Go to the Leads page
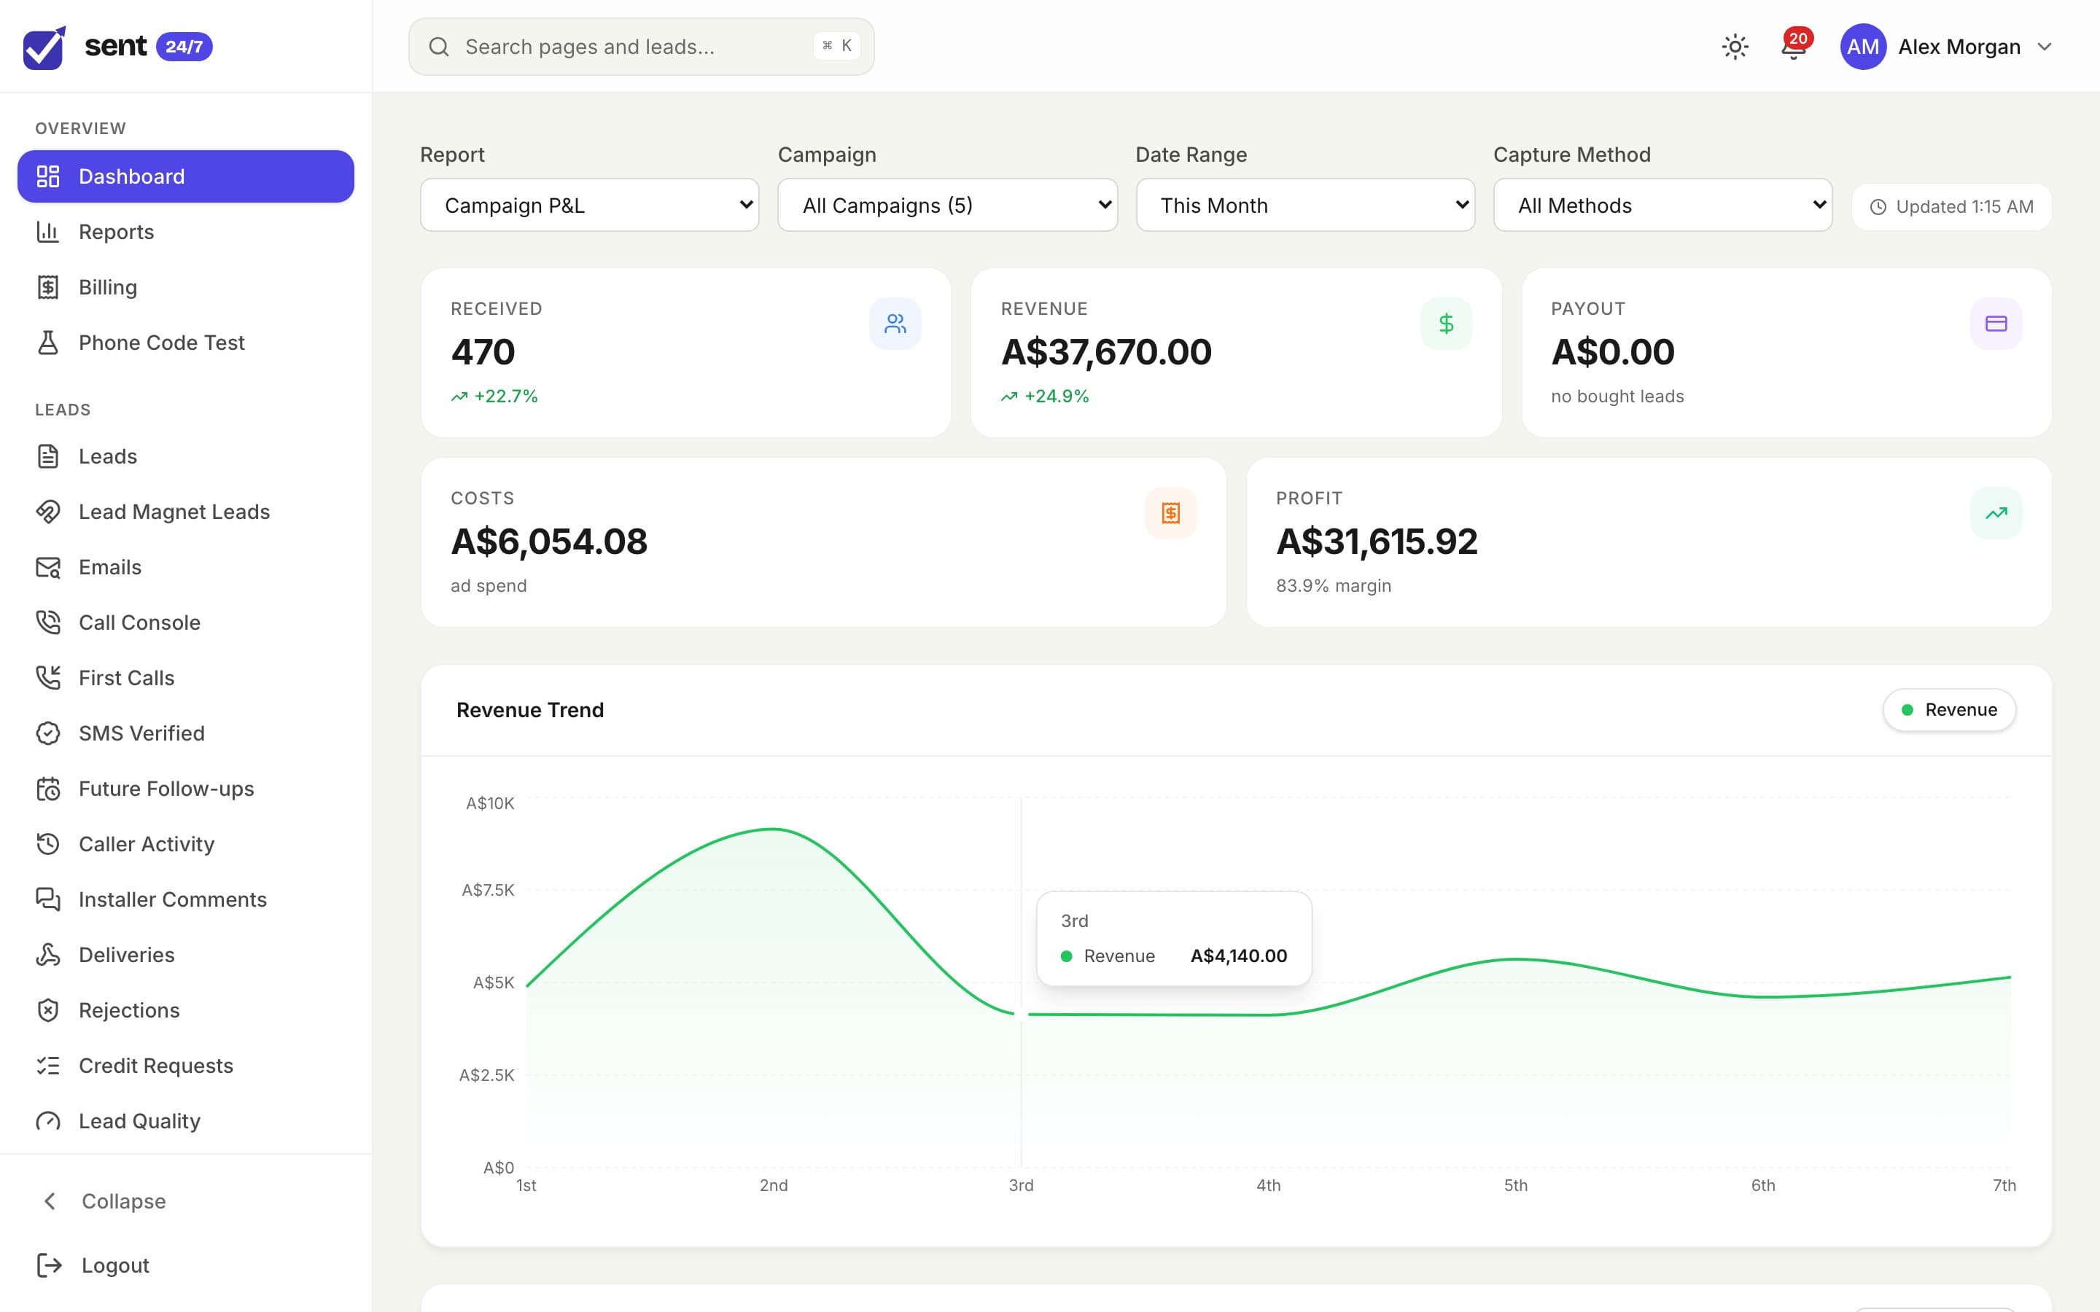This screenshot has width=2100, height=1312. [x=186, y=456]
